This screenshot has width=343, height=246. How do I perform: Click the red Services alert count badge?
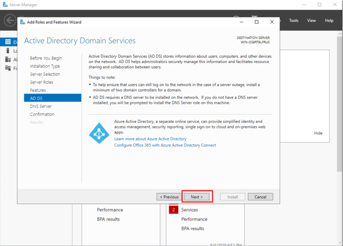pos(173,210)
